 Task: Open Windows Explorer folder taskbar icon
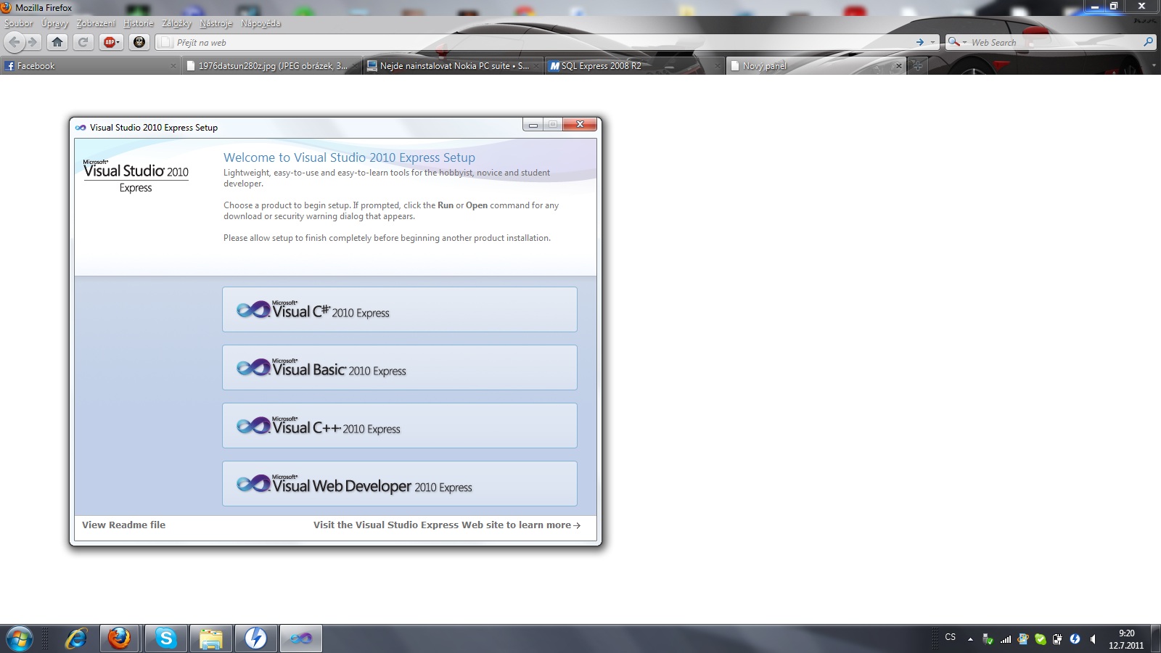pos(211,639)
